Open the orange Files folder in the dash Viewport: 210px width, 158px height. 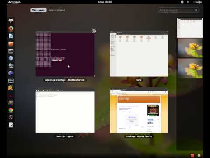click(x=11, y=43)
